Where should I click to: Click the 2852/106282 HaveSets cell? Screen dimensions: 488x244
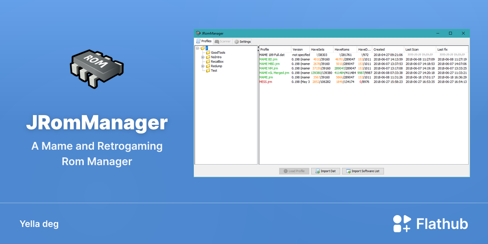[322, 82]
